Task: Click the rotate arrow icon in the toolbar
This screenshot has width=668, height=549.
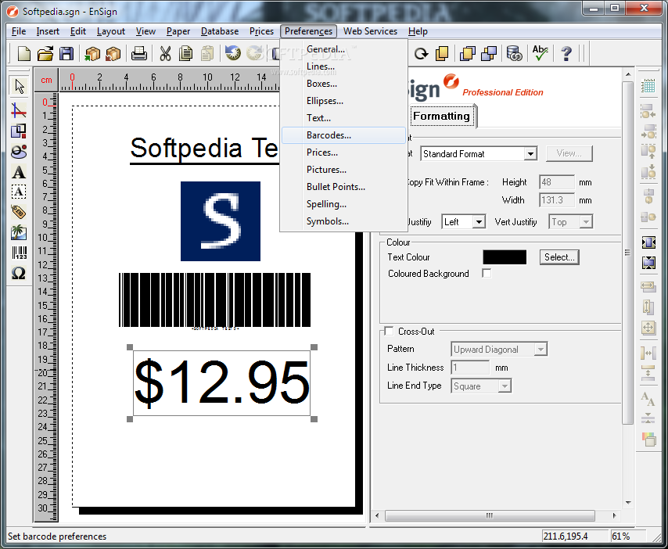Action: pos(421,54)
